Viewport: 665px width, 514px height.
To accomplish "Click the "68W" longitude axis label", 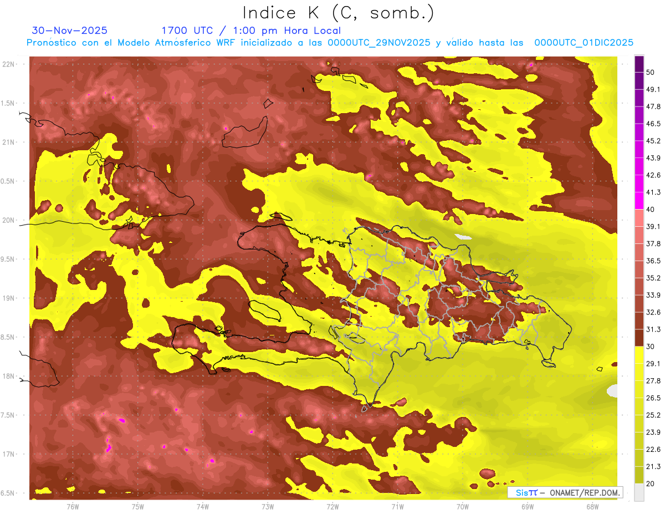I will (592, 507).
